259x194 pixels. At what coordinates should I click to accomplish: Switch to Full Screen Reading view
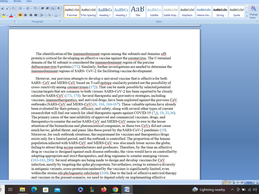(229, 182)
